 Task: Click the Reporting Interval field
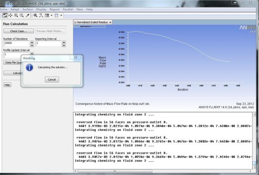tap(48, 44)
